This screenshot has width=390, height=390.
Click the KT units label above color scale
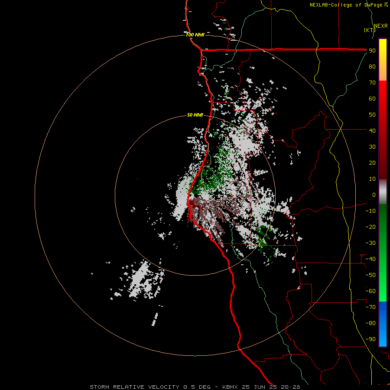(x=370, y=30)
